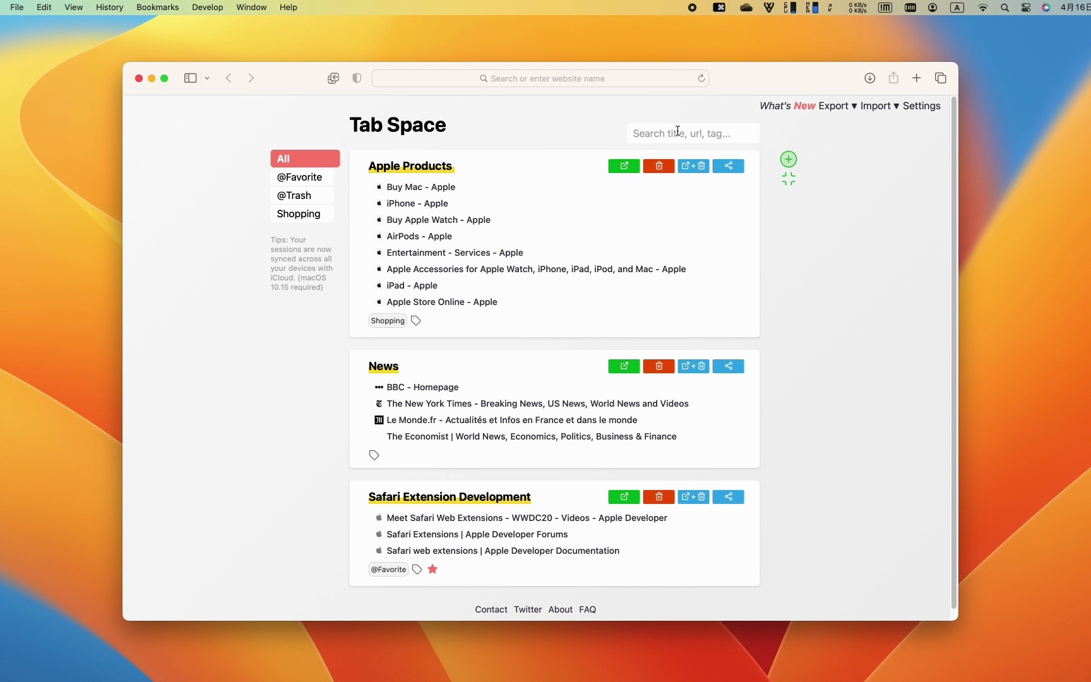Go forward in Safari
Screen dimensions: 1091x682
251,78
